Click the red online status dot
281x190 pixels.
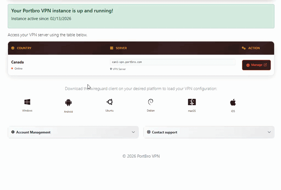point(12,68)
